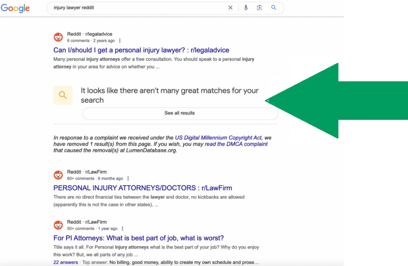The width and height of the screenshot is (408, 266).
Task: Click the Google logo
Action: click(15, 8)
